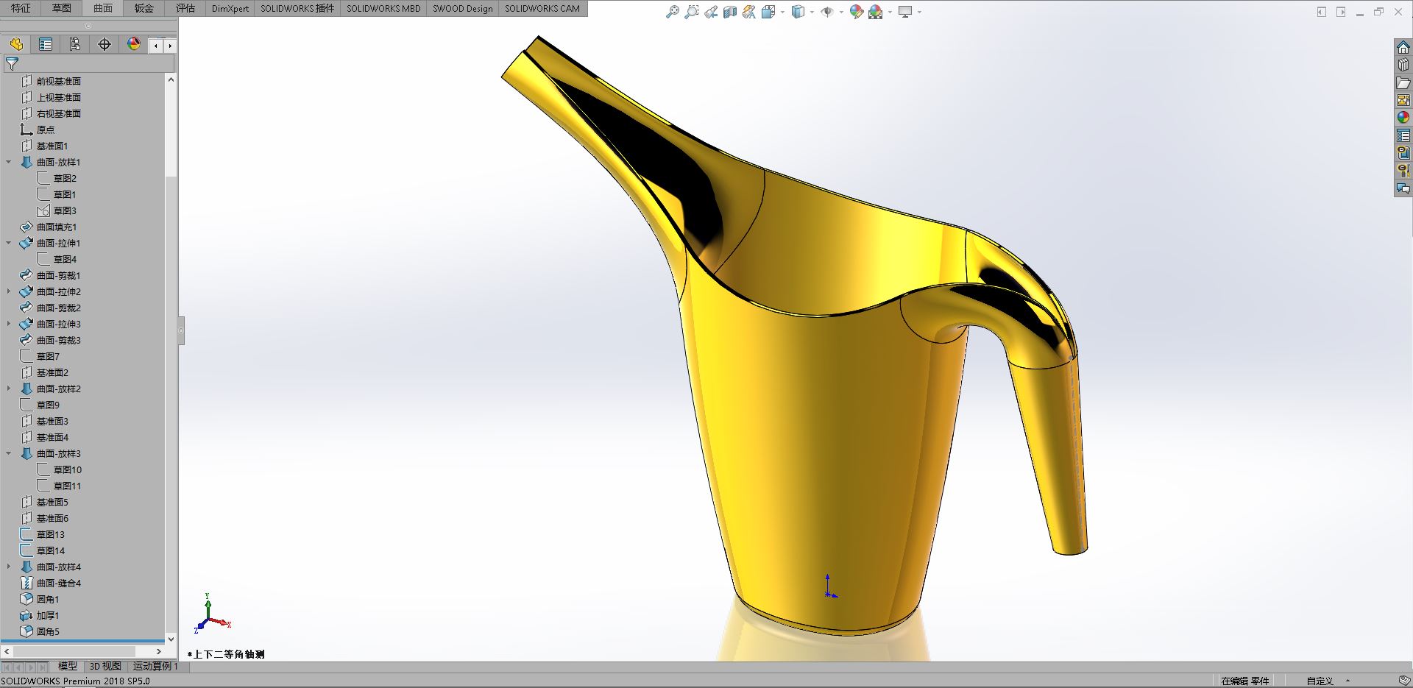
Task: Switch to the 3D 视图 bottom tab
Action: coord(105,666)
